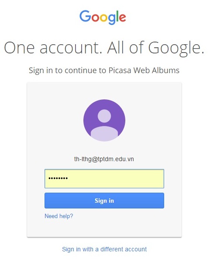210x261 pixels.
Task: Click the yellow o in the Google logo
Action: (x=103, y=18)
